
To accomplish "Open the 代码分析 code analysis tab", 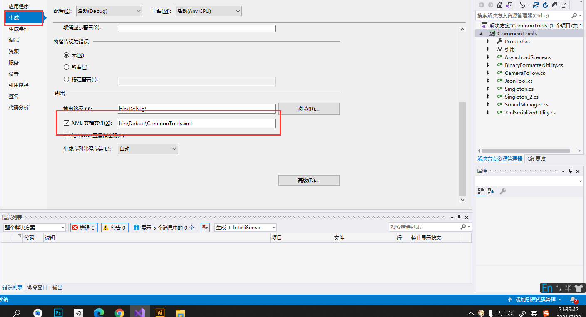I will (x=19, y=107).
